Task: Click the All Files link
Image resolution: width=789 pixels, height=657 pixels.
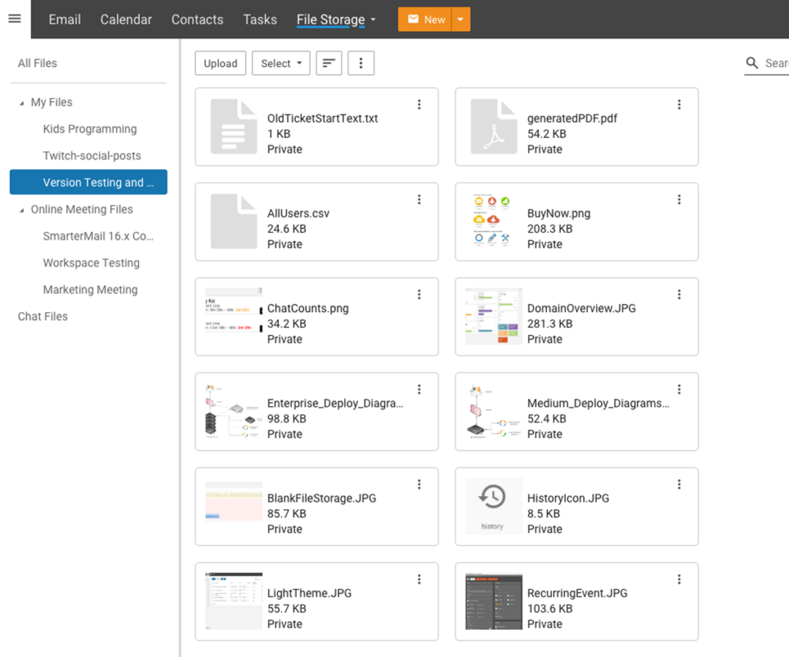Action: pyautogui.click(x=37, y=62)
